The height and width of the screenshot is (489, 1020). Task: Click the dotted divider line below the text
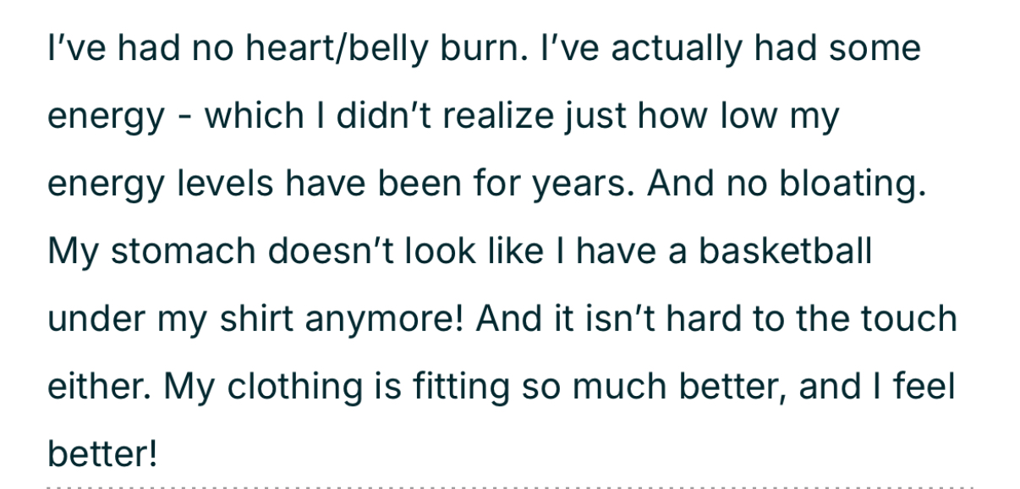[510, 487]
